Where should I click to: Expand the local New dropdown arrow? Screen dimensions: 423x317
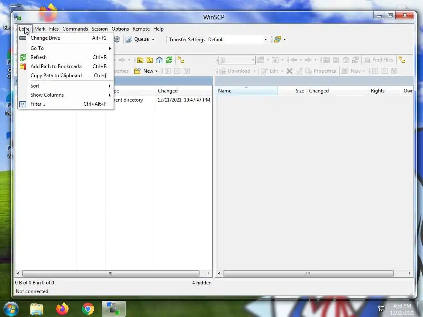coord(157,71)
